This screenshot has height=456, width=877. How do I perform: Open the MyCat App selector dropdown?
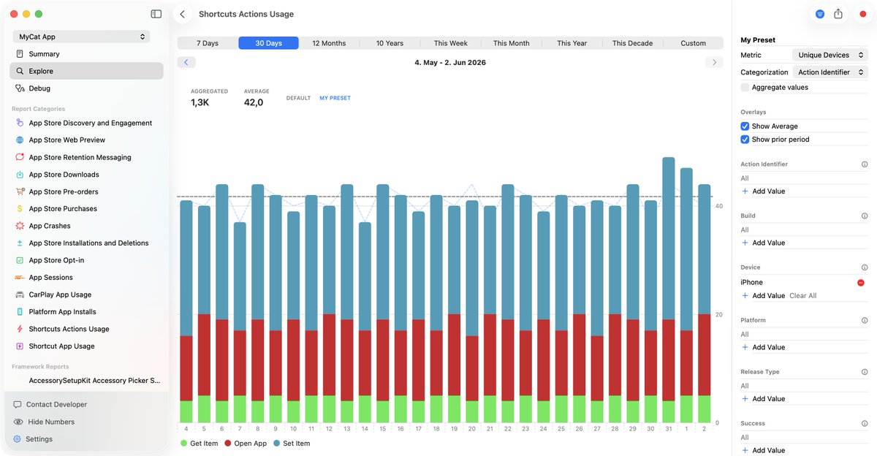coord(81,37)
